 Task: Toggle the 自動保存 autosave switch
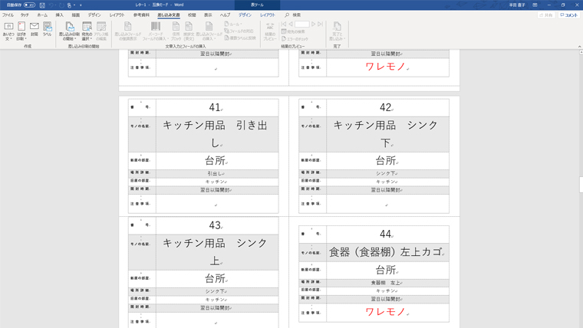tap(29, 5)
